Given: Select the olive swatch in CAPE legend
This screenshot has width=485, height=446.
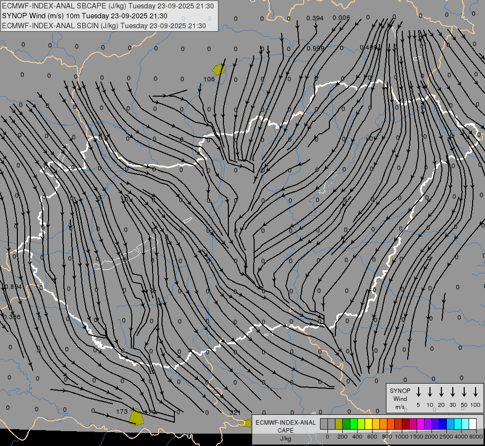Looking at the screenshot, I should (x=339, y=424).
